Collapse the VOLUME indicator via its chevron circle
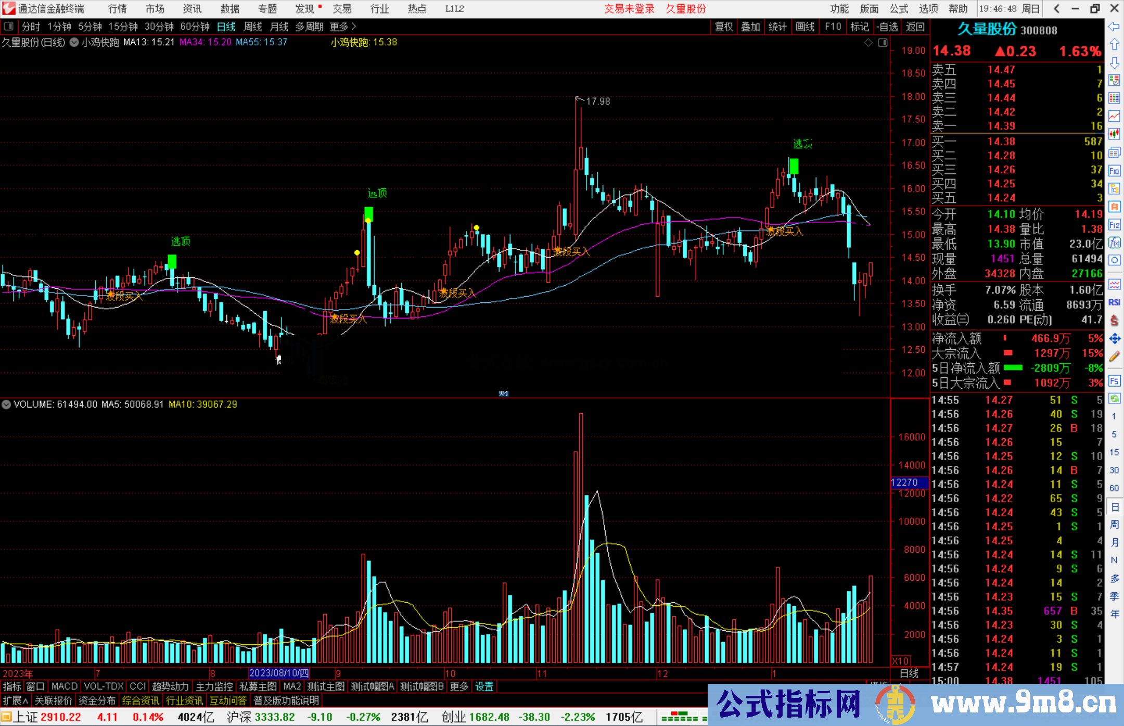 [x=6, y=404]
